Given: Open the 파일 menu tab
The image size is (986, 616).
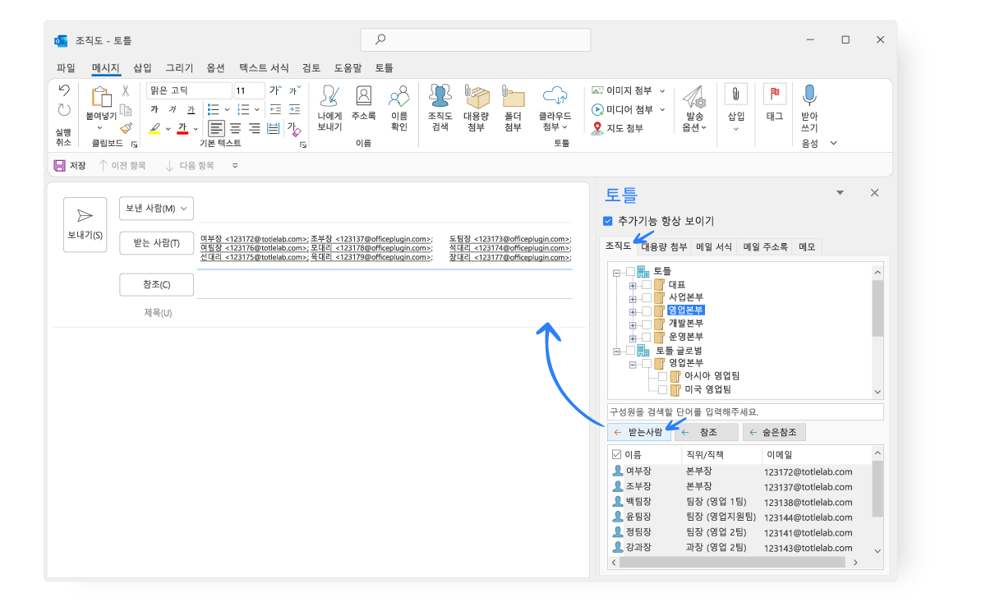Looking at the screenshot, I should (66, 68).
